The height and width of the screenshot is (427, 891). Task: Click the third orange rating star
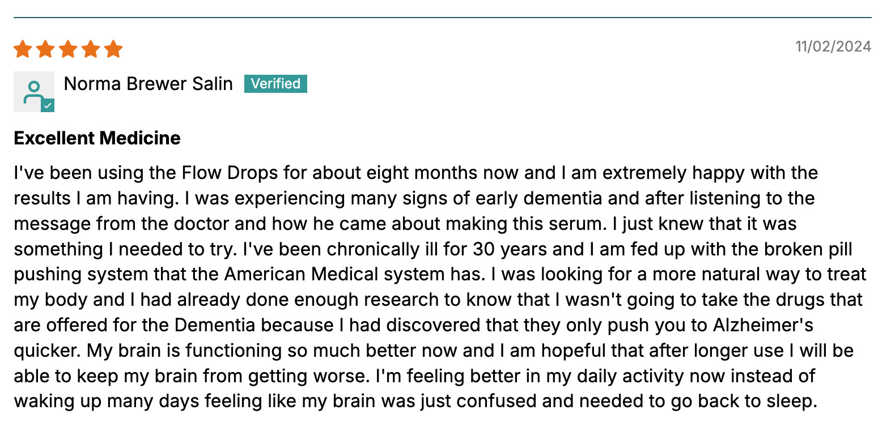point(68,49)
